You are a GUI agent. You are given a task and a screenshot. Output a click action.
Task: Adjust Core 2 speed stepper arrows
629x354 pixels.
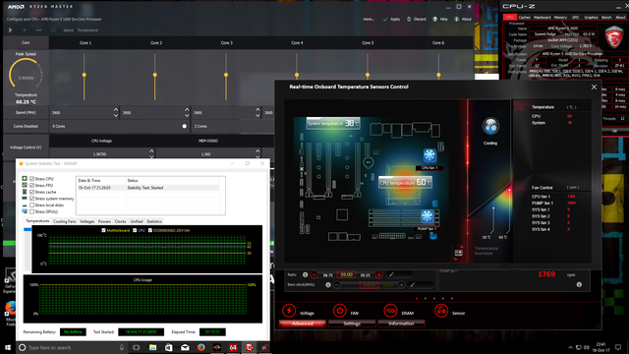[x=187, y=112]
